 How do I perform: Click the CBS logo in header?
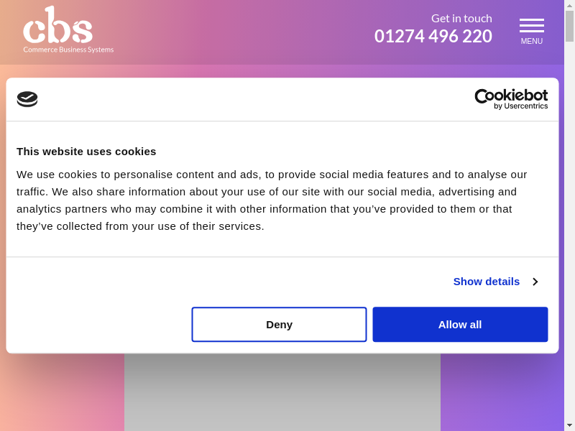click(x=57, y=26)
